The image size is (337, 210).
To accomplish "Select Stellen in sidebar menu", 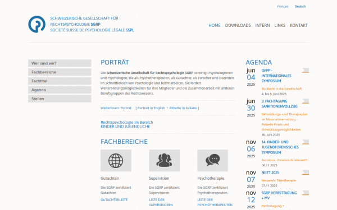I will tap(60, 99).
